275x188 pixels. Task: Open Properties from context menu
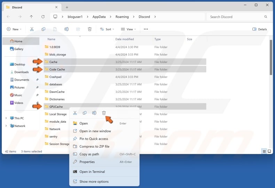tap(104, 162)
